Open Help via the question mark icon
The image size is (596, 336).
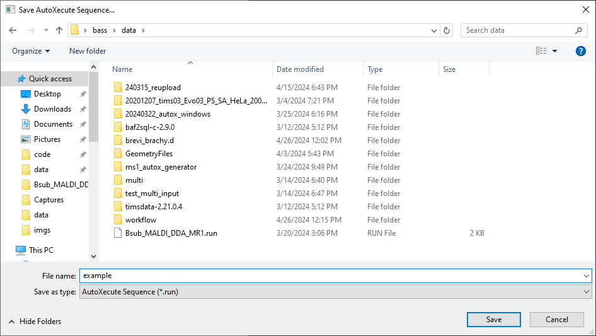coord(580,51)
